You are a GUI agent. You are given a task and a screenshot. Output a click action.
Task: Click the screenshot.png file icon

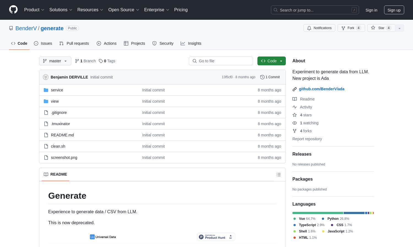click(x=46, y=158)
